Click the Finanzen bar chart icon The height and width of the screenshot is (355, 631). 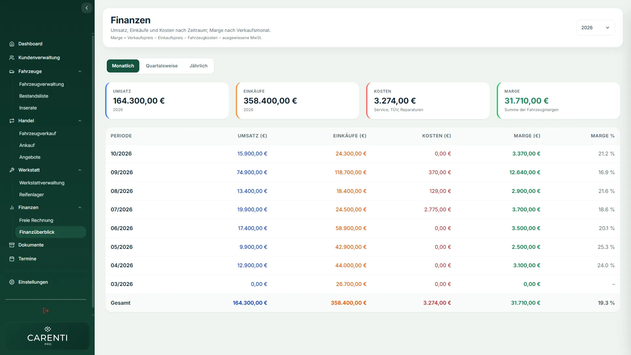coord(12,207)
